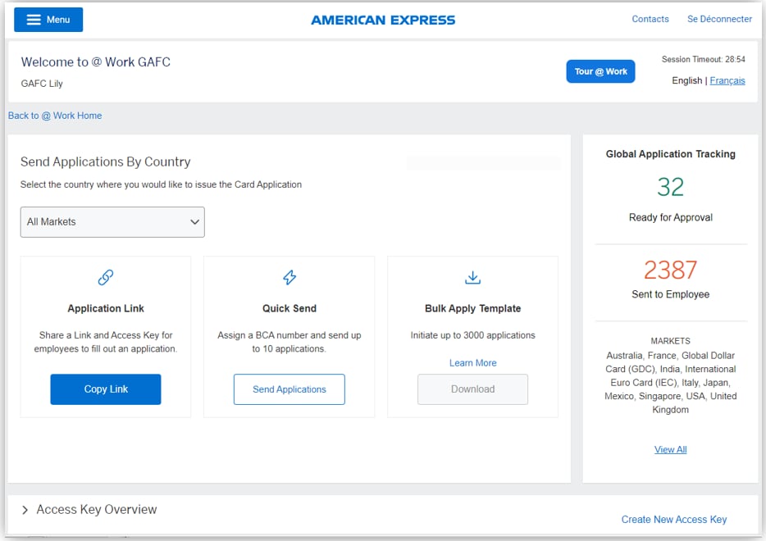
Task: Switch language to Français
Action: tap(727, 80)
